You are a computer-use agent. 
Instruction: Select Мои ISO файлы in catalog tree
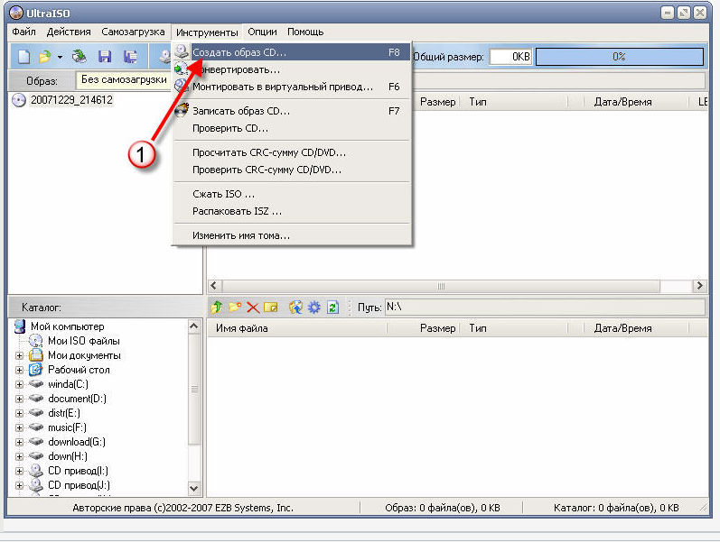click(84, 341)
